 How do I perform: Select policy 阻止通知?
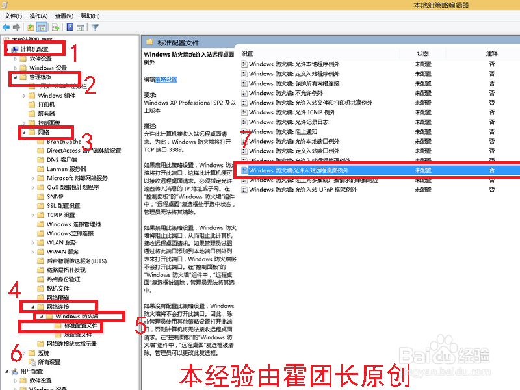(283, 132)
